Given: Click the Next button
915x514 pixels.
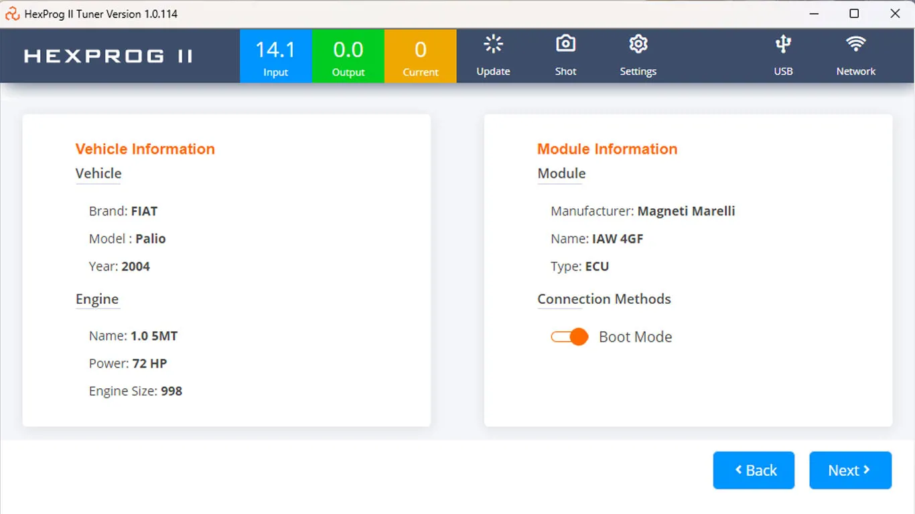Looking at the screenshot, I should click(x=850, y=470).
